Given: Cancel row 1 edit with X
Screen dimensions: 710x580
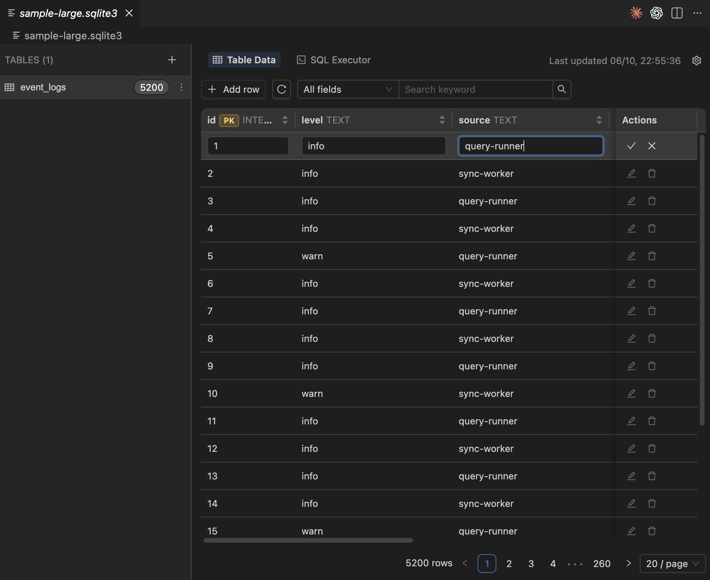Looking at the screenshot, I should click(x=652, y=146).
